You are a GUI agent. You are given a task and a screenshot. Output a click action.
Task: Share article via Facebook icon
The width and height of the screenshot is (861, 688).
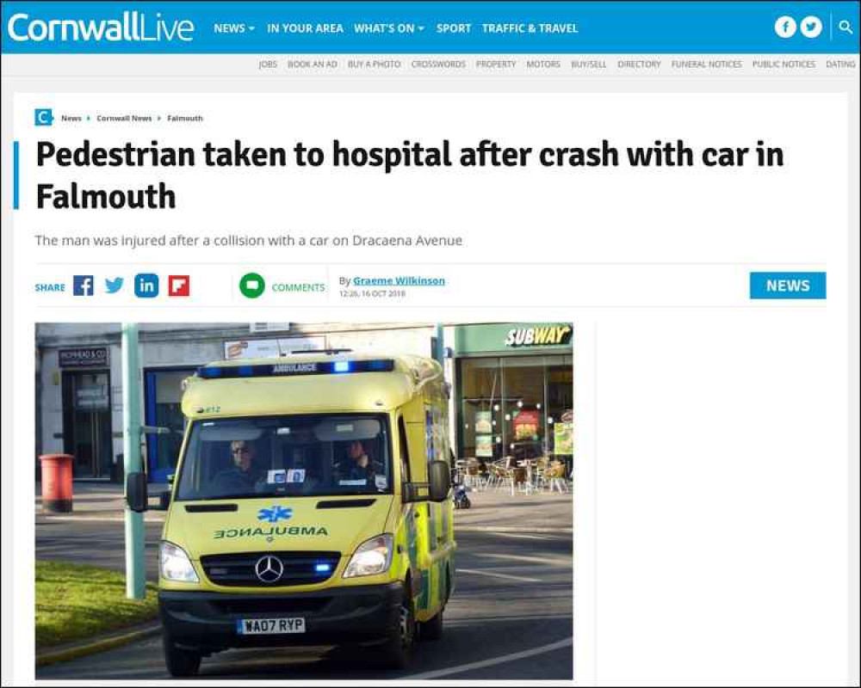click(84, 286)
